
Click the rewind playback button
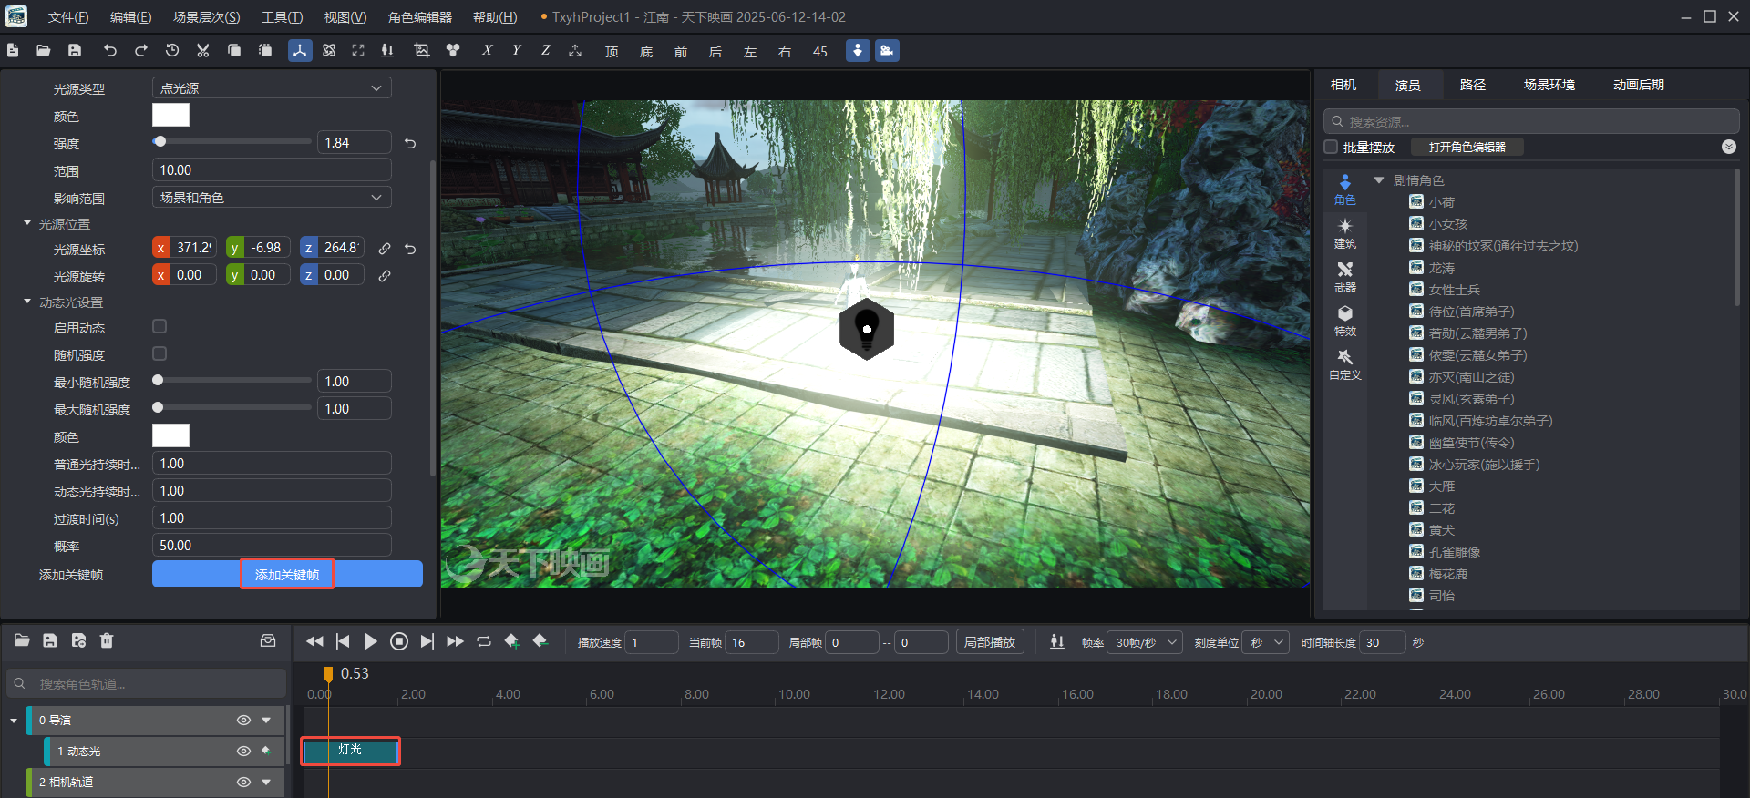pos(314,641)
